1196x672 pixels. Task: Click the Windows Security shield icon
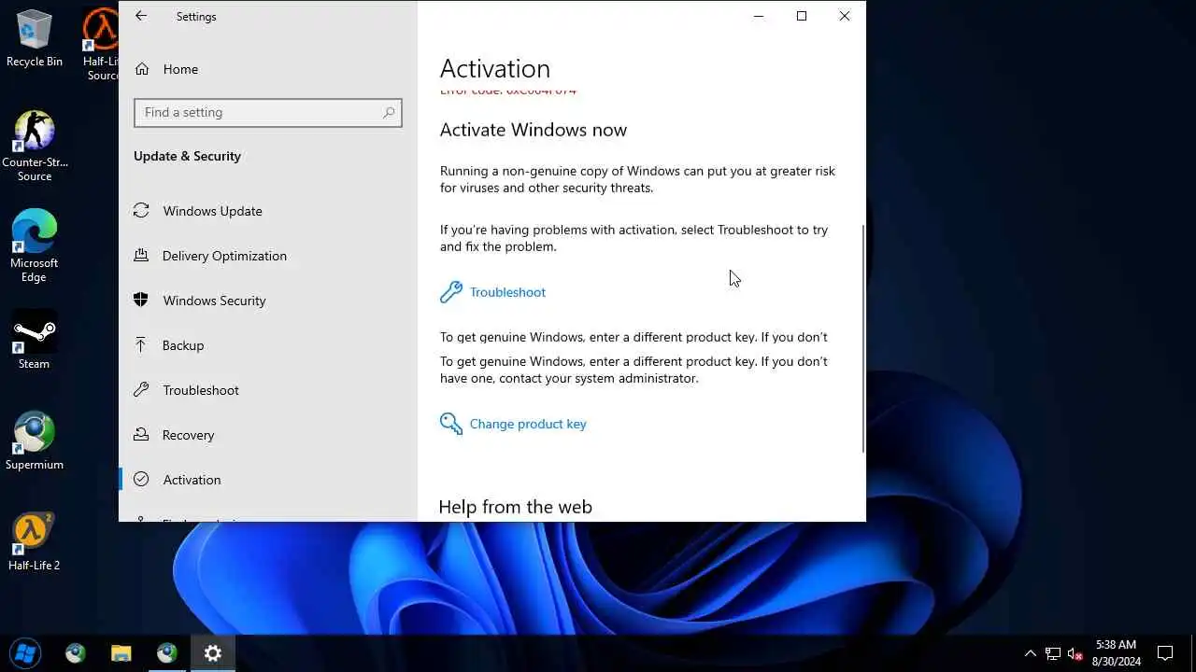tap(141, 300)
